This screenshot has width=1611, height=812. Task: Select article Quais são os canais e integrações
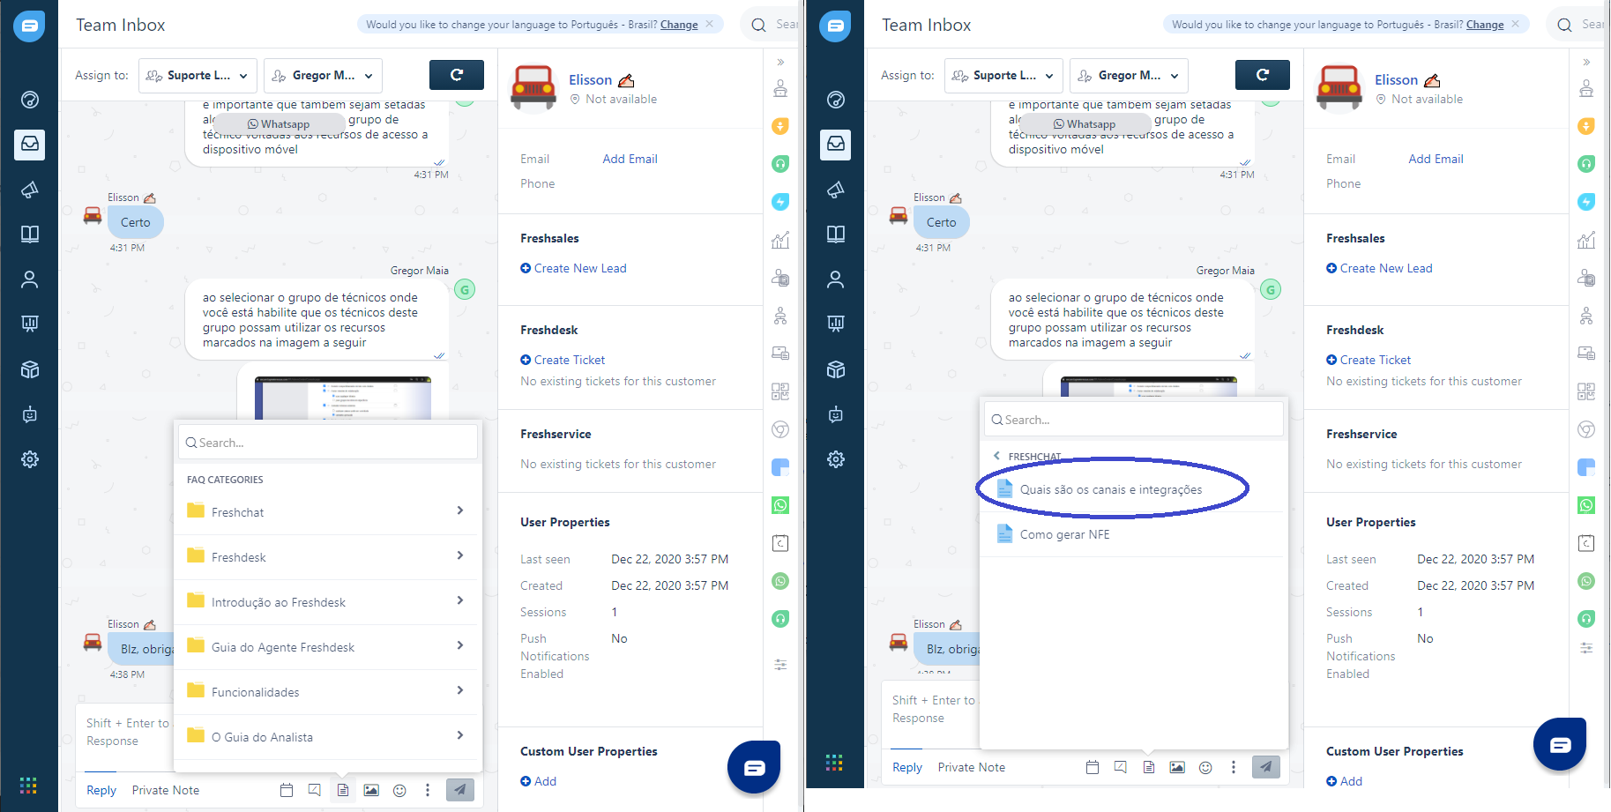pyautogui.click(x=1132, y=489)
